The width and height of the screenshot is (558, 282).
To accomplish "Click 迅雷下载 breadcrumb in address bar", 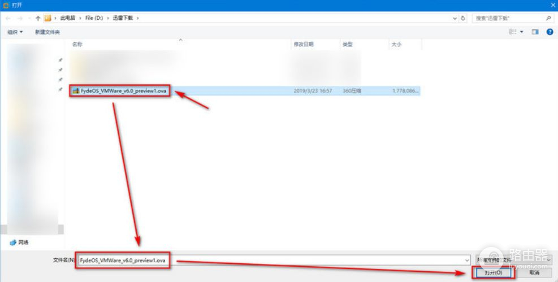I will (x=123, y=18).
